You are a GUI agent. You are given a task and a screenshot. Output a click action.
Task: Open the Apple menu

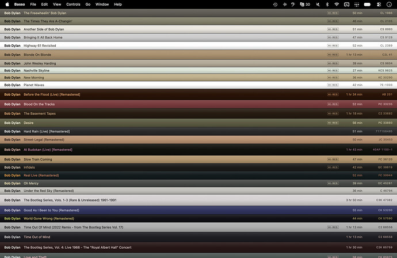tap(7, 4)
